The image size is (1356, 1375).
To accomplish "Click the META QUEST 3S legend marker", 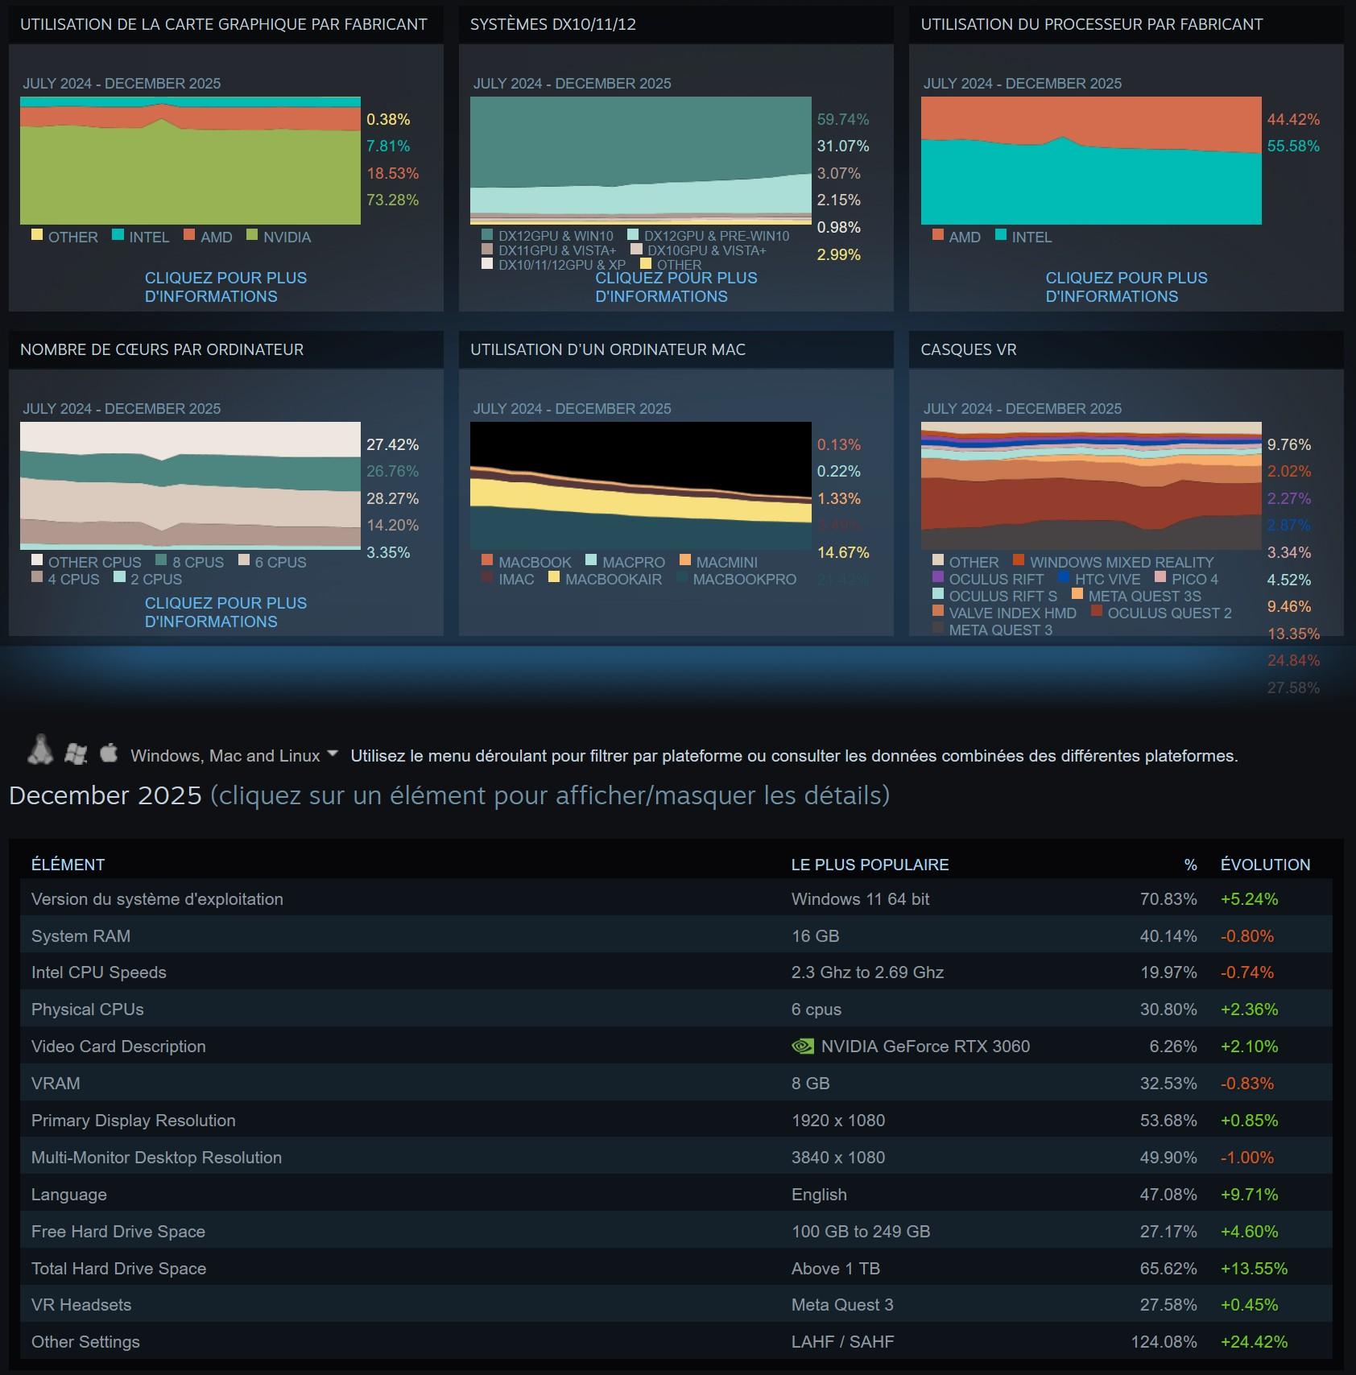I will (x=1077, y=596).
